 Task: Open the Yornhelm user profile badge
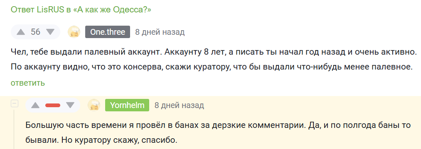click(x=127, y=105)
